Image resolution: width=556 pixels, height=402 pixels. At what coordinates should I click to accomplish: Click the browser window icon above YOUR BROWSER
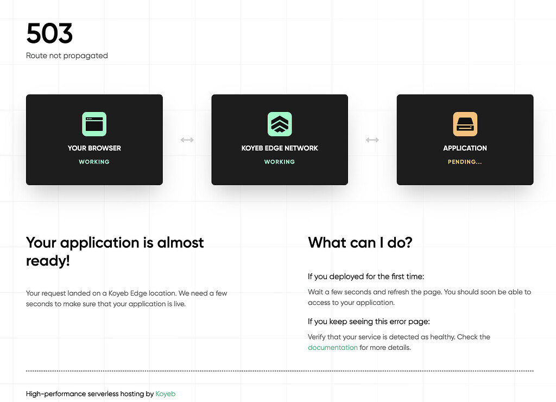coord(94,124)
